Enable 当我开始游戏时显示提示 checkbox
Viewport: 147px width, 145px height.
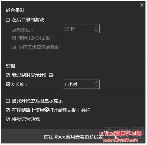(8, 101)
